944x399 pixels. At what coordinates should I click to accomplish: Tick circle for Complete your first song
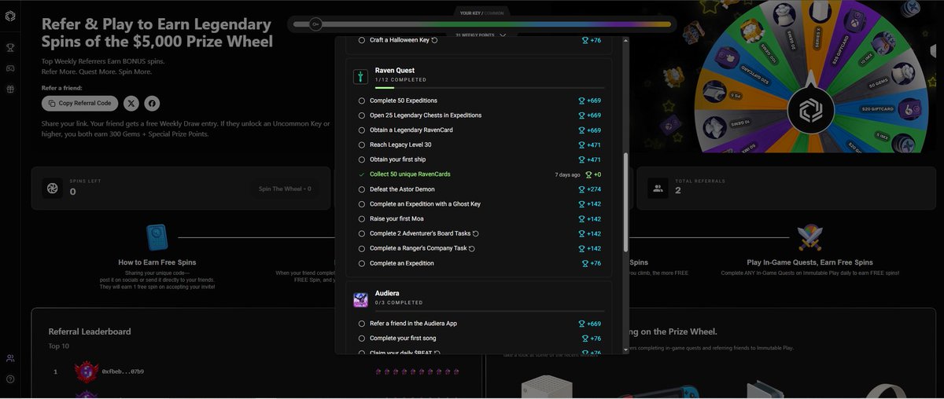(362, 339)
